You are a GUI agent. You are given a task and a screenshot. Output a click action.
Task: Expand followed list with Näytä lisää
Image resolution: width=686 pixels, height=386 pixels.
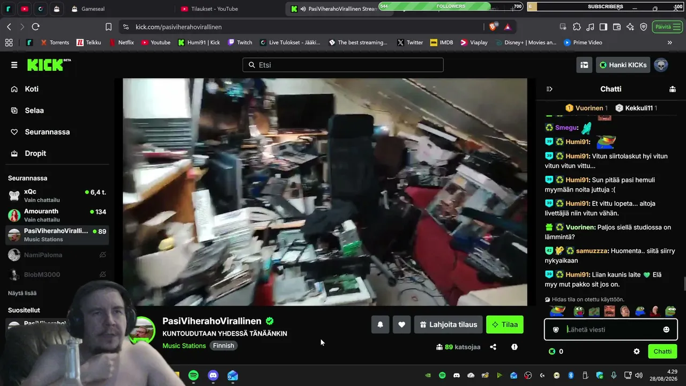point(22,293)
